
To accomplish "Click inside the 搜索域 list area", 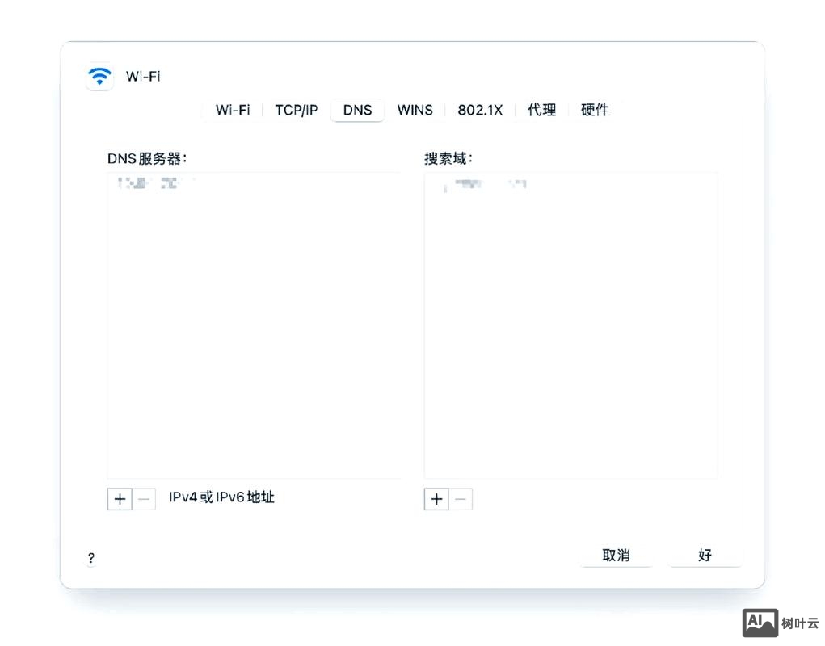I will tap(571, 323).
